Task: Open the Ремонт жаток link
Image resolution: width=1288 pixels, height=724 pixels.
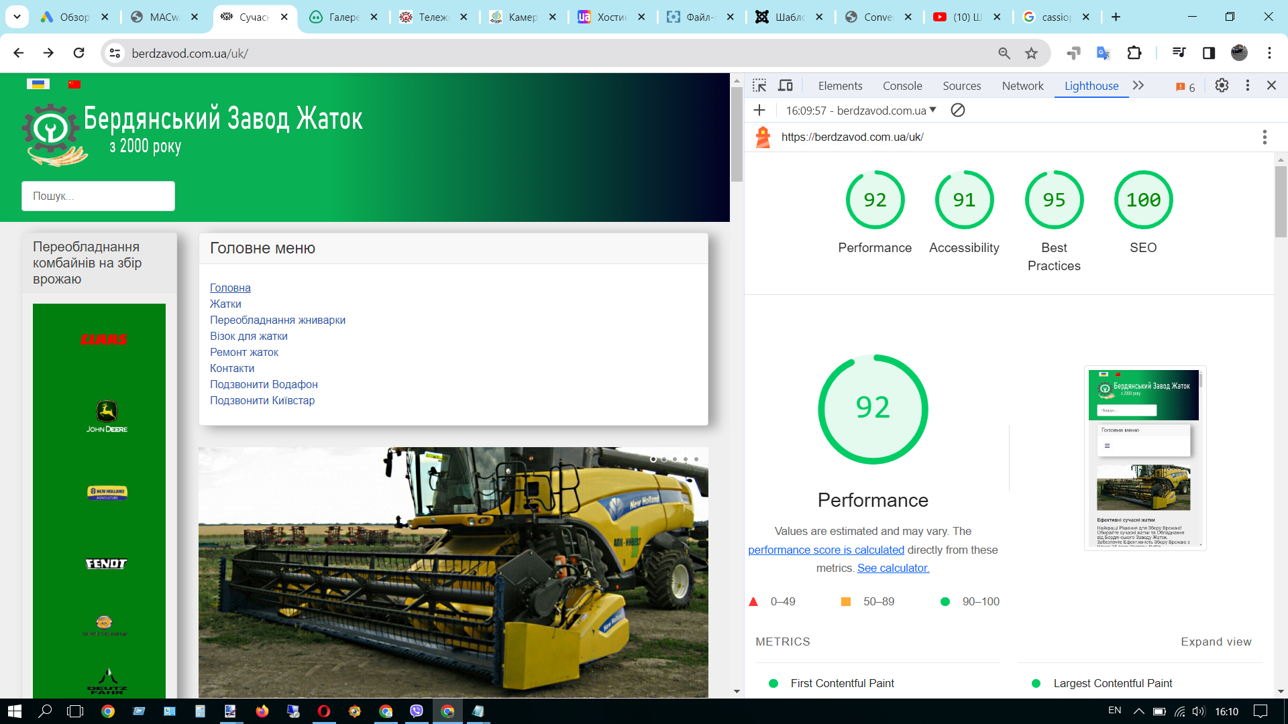Action: (x=244, y=352)
